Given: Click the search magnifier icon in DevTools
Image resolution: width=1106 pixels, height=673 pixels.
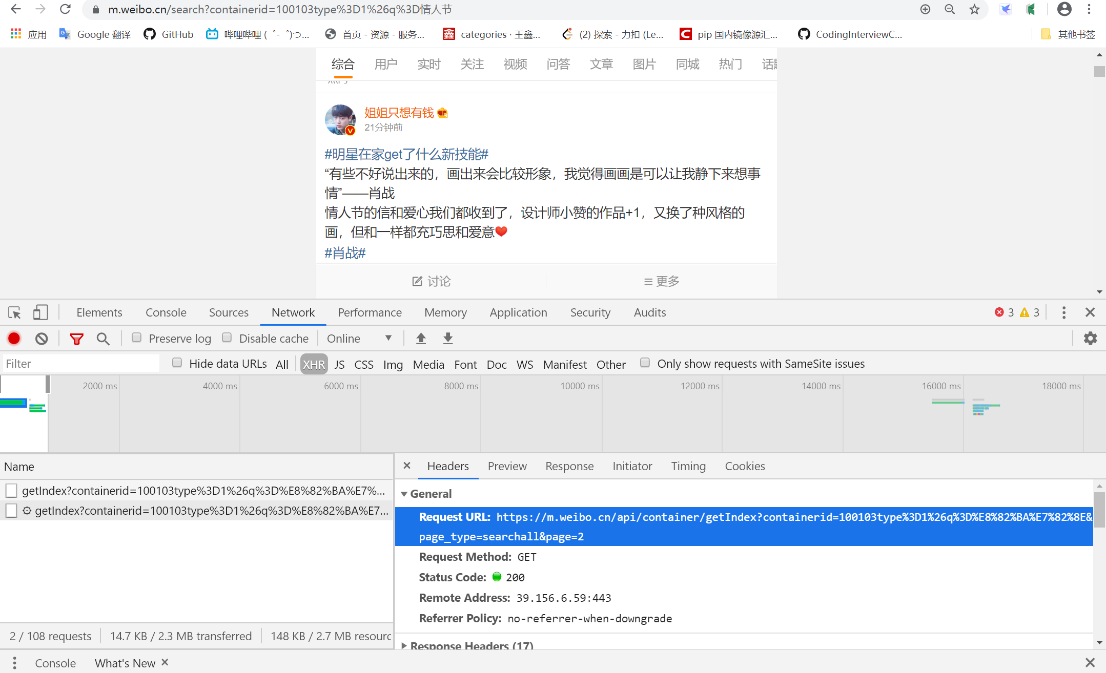Looking at the screenshot, I should click(104, 339).
